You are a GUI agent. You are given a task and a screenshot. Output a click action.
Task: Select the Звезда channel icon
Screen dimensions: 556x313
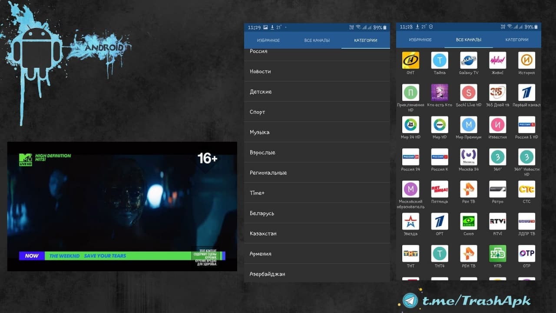click(410, 221)
